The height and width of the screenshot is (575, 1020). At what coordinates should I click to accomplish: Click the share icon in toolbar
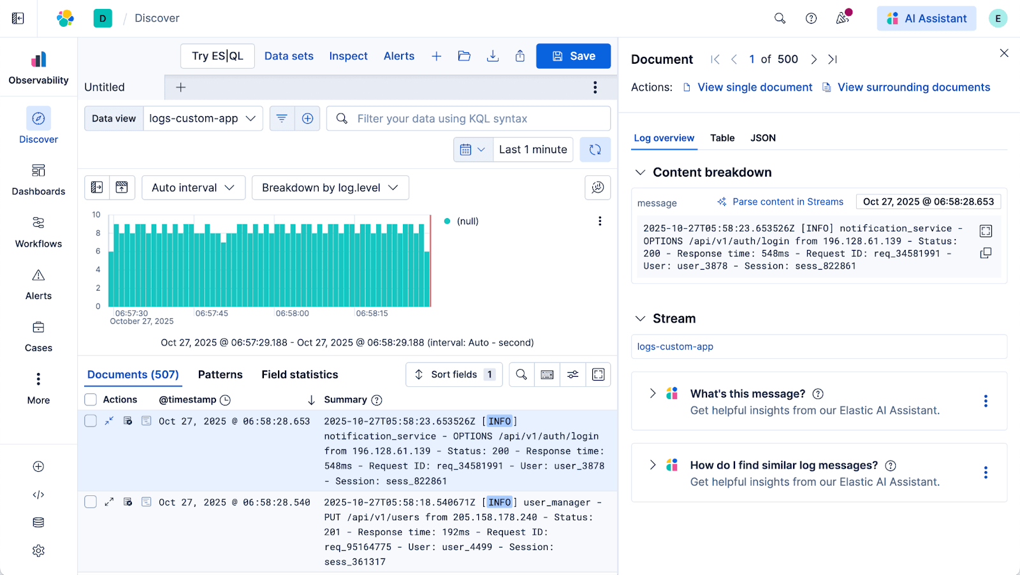[x=520, y=56]
